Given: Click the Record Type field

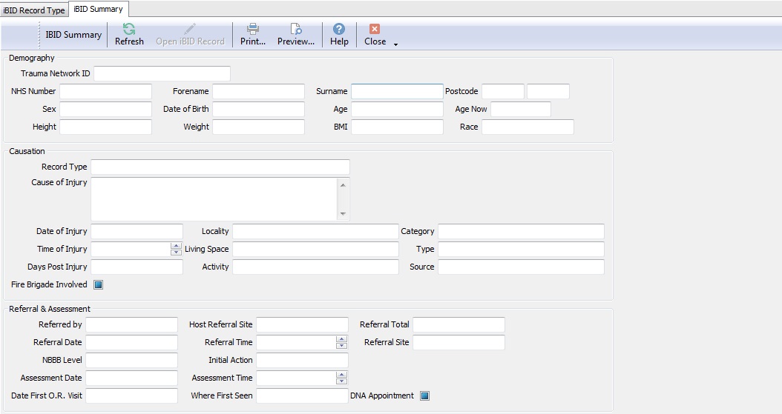Looking at the screenshot, I should [x=220, y=167].
